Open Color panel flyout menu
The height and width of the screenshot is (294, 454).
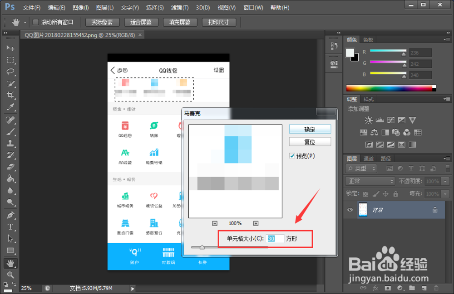[x=447, y=39]
